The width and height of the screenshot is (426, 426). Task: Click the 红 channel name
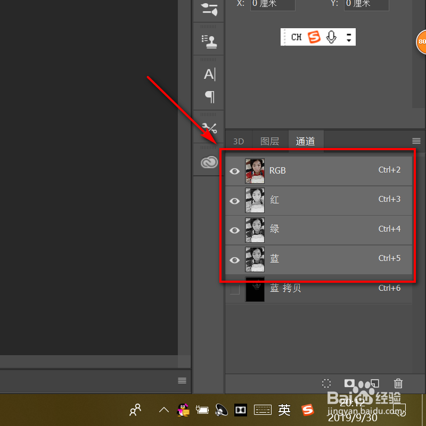274,200
